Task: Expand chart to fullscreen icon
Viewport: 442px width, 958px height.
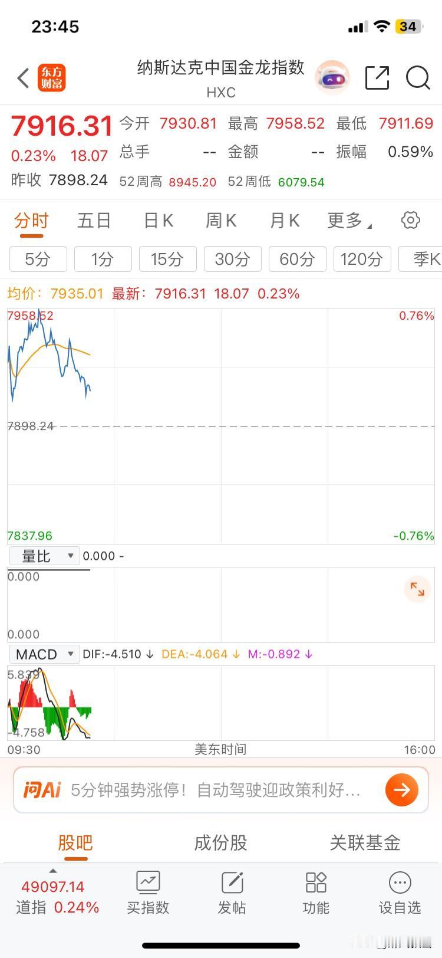Action: (417, 589)
